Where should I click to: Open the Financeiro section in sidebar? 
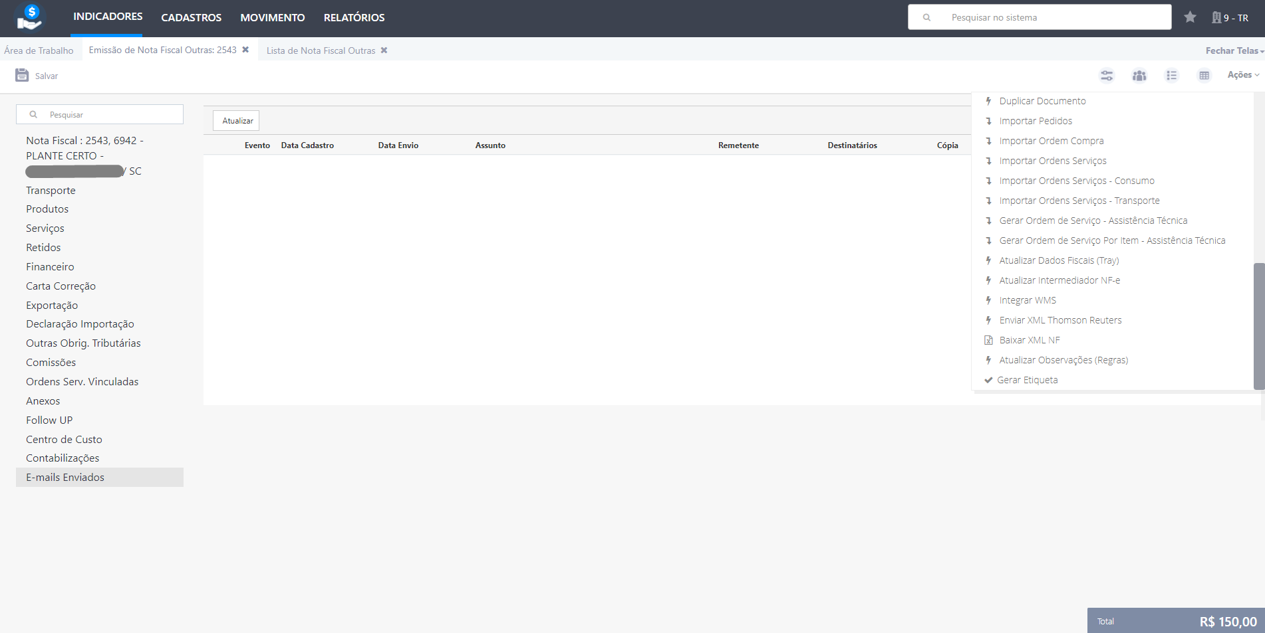pyautogui.click(x=50, y=267)
